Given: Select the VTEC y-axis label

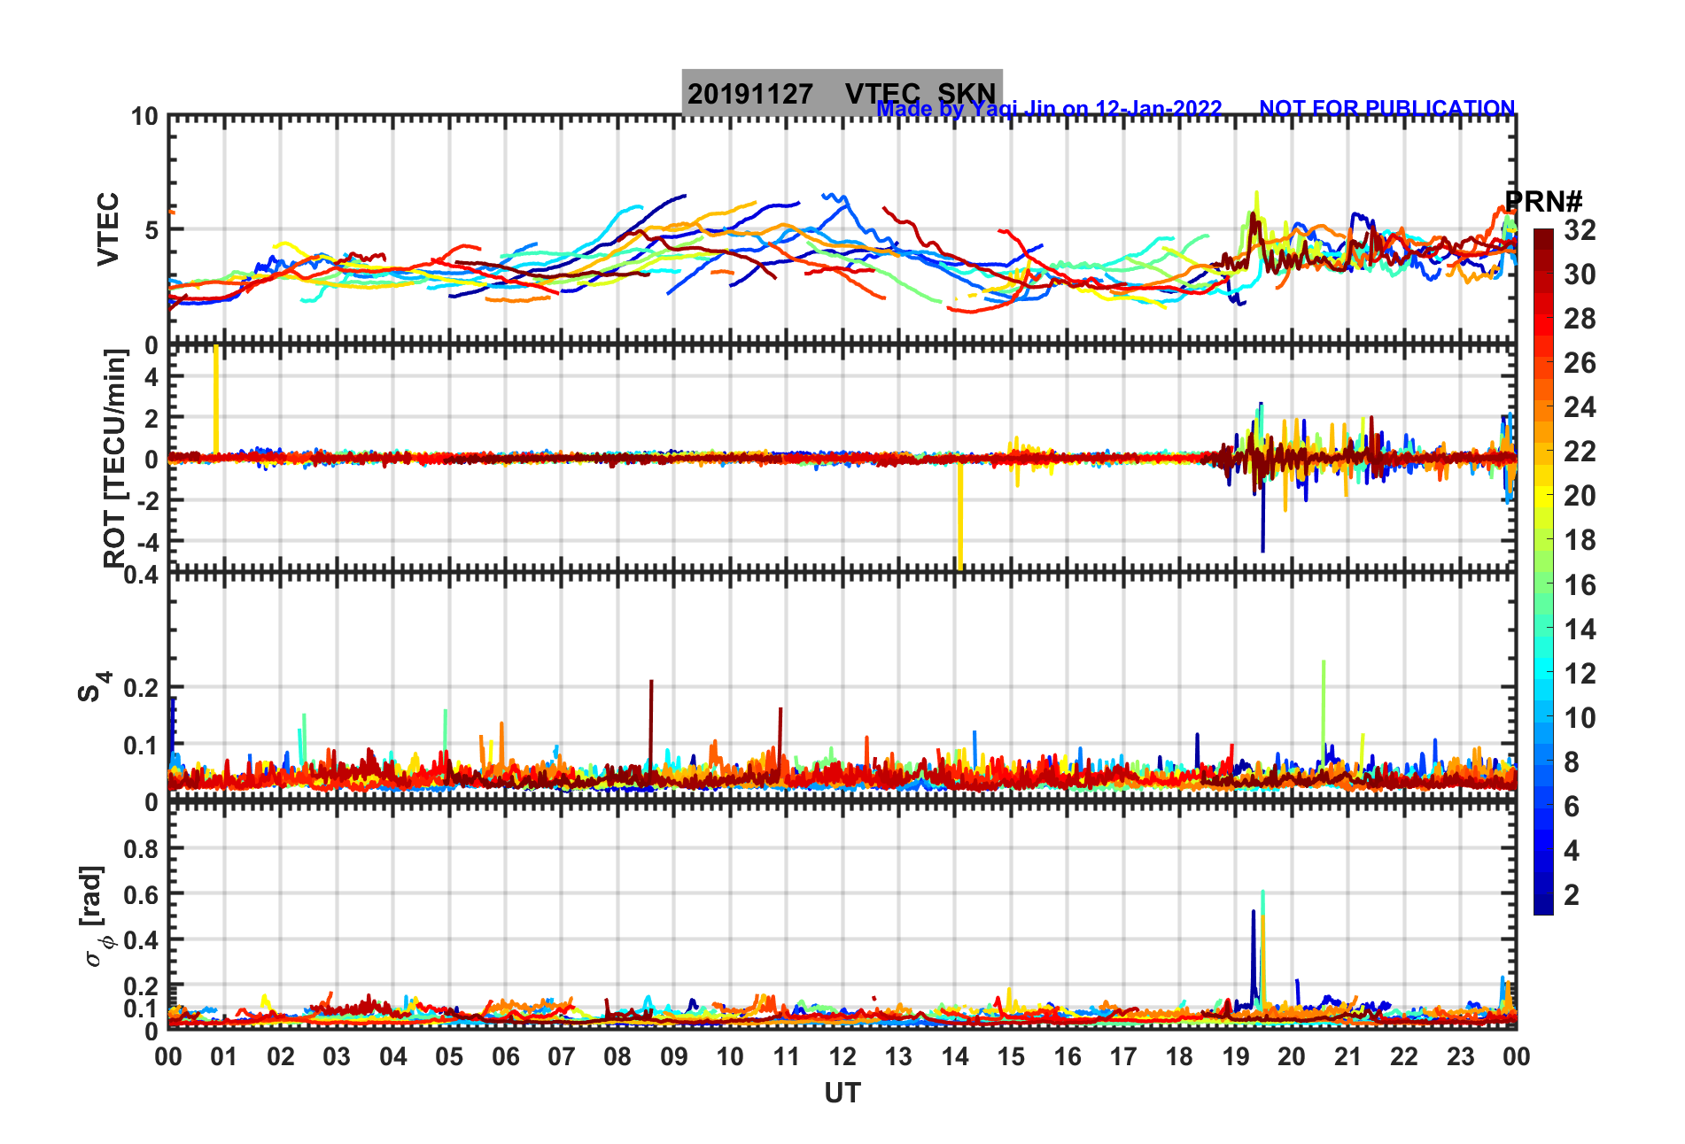Looking at the screenshot, I should 108,229.
